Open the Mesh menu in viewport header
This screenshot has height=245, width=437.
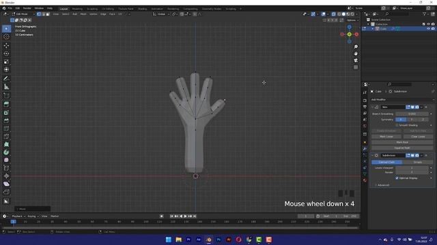(83, 14)
